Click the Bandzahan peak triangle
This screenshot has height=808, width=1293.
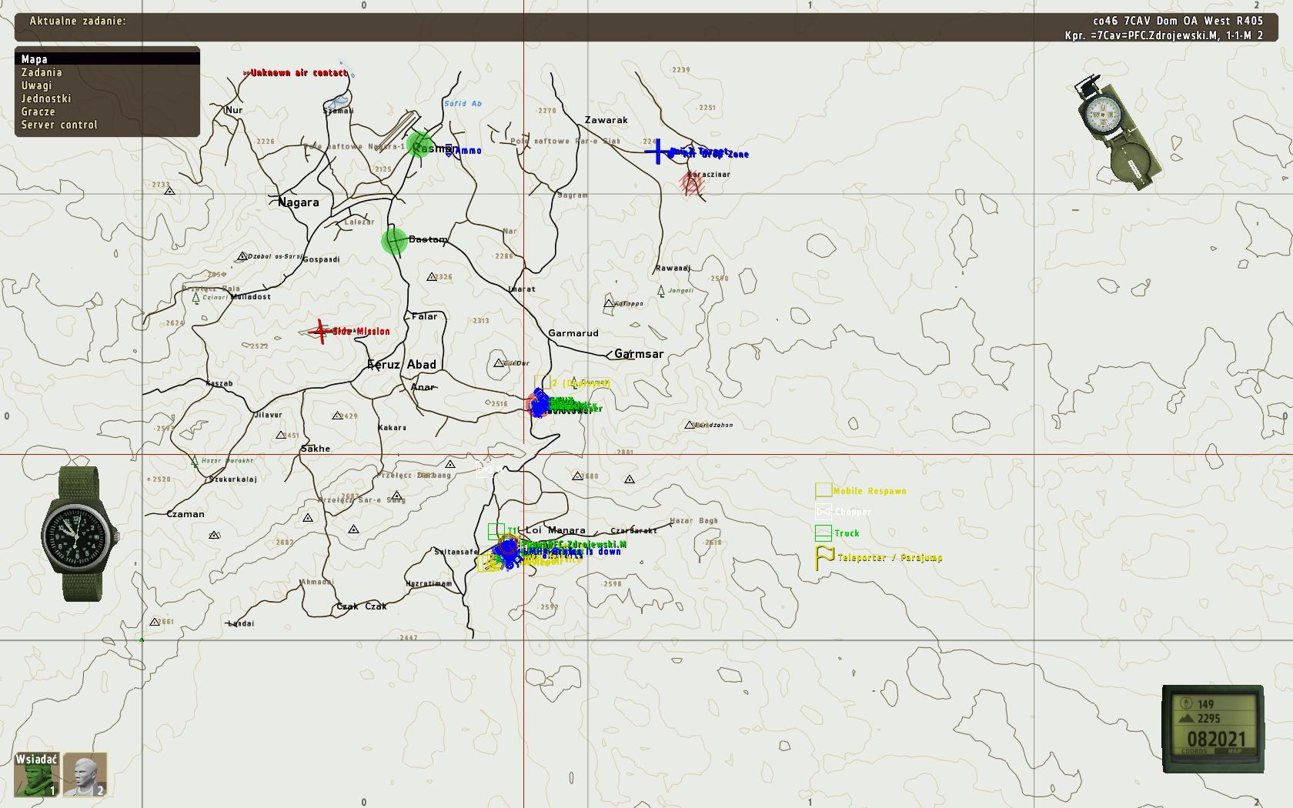(x=689, y=425)
